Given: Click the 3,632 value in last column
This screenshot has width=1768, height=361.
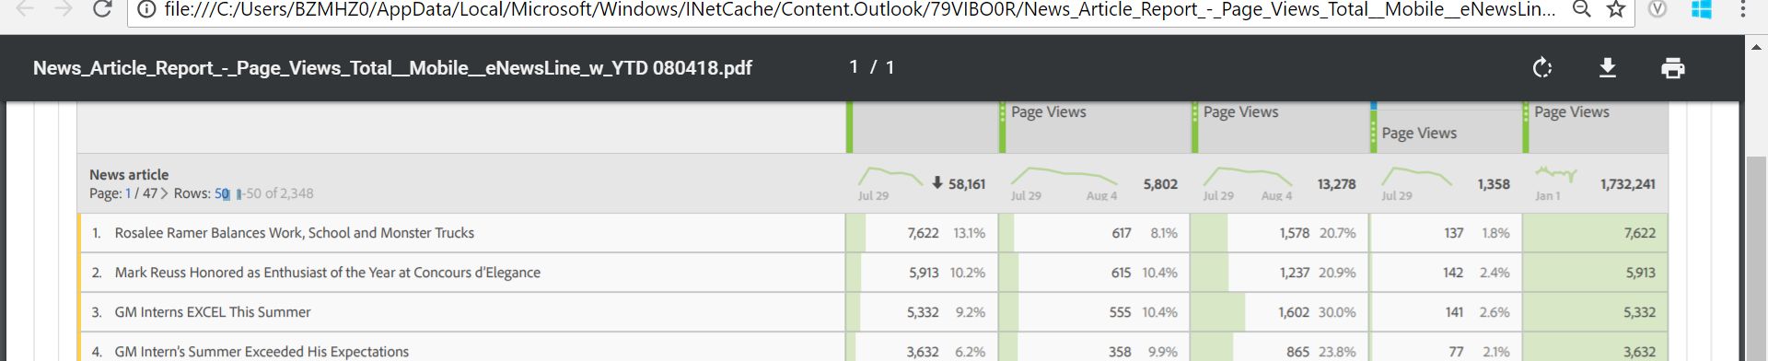Looking at the screenshot, I should coord(1639,352).
